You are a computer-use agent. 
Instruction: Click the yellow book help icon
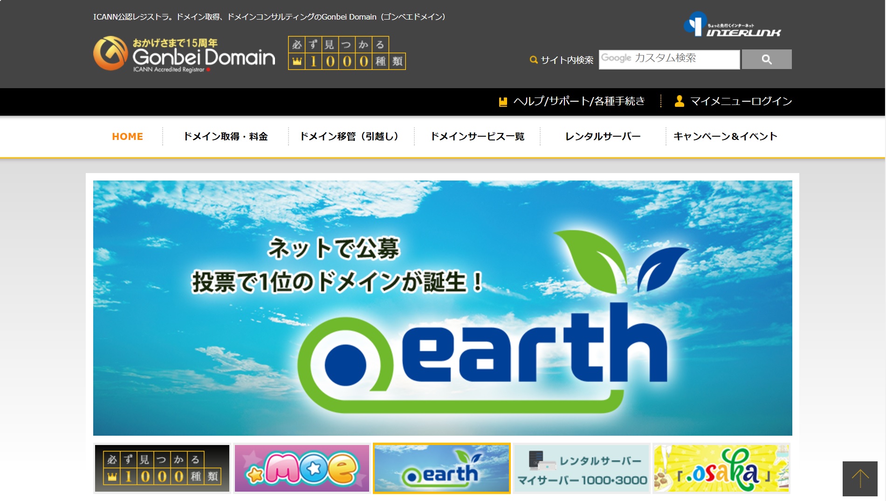[x=503, y=102]
